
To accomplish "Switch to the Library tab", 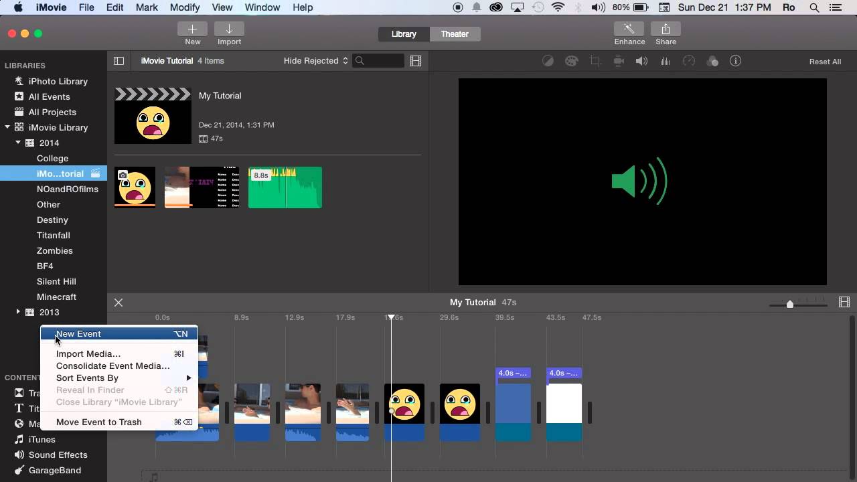I will pyautogui.click(x=404, y=34).
